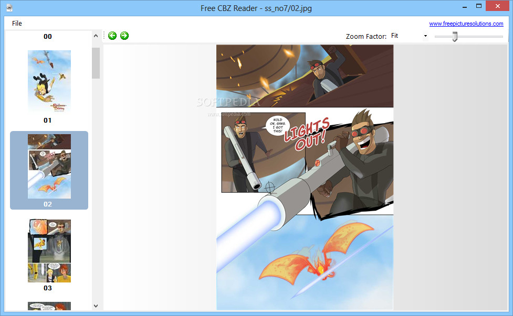Click the displayed comic page image
513x316 pixels.
[305, 177]
